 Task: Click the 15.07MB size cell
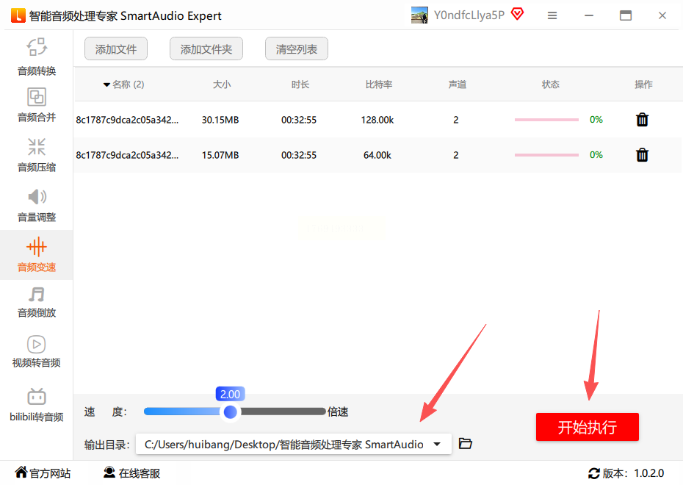click(220, 155)
